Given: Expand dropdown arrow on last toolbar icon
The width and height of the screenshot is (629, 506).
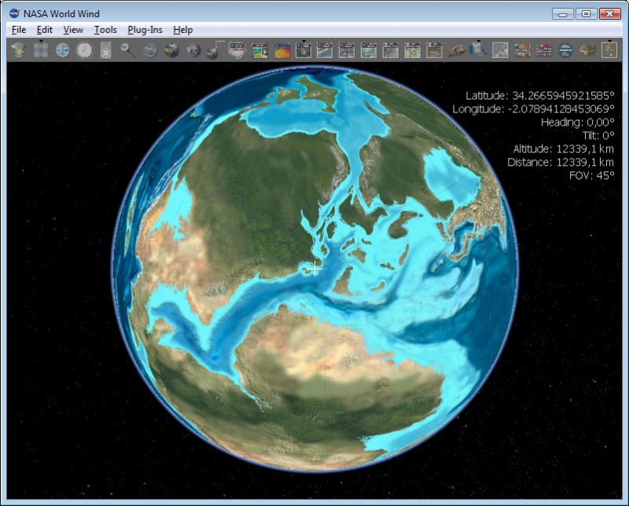Looking at the screenshot, I should click(609, 41).
